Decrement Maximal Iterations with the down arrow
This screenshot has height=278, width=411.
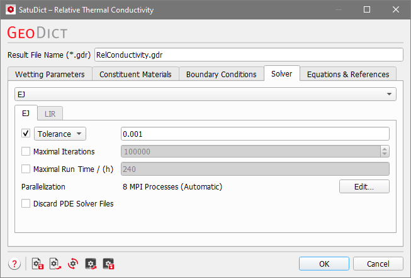tap(385, 154)
